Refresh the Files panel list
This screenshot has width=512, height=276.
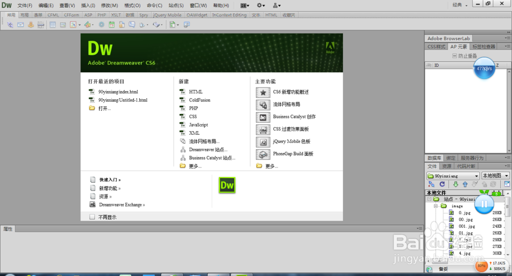[442, 184]
